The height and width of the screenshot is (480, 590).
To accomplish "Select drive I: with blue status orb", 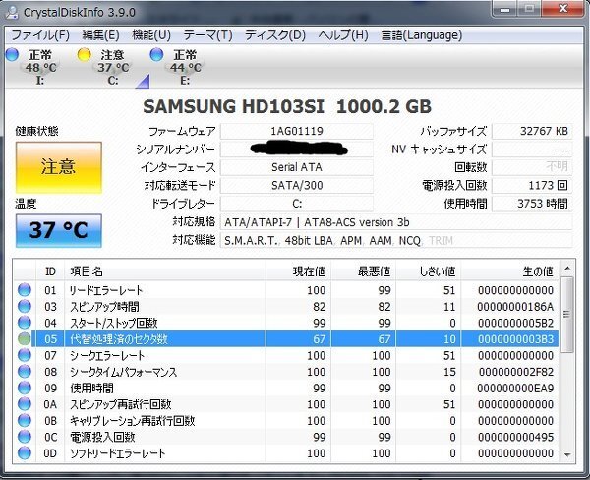I will [32, 67].
